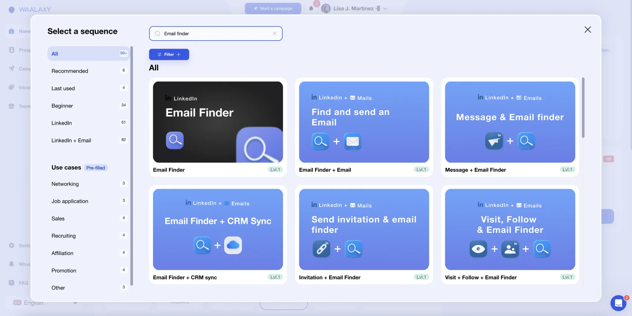Screen dimensions: 632x316
Task: Select the Recruiting use case
Action: 88,236
